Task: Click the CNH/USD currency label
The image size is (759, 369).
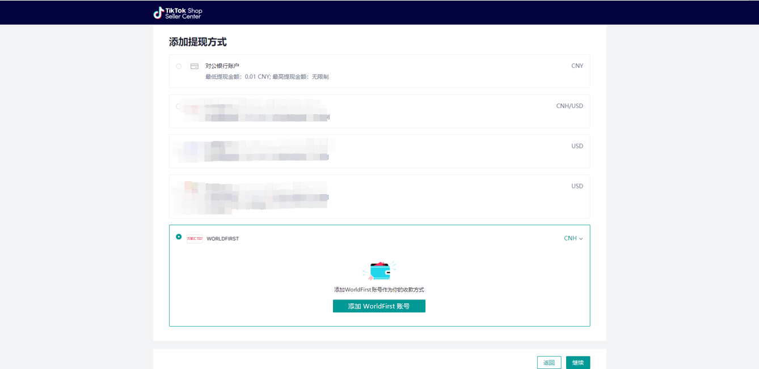Action: [x=570, y=106]
